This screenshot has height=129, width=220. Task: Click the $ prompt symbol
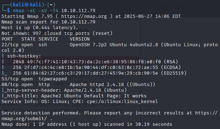9,10
